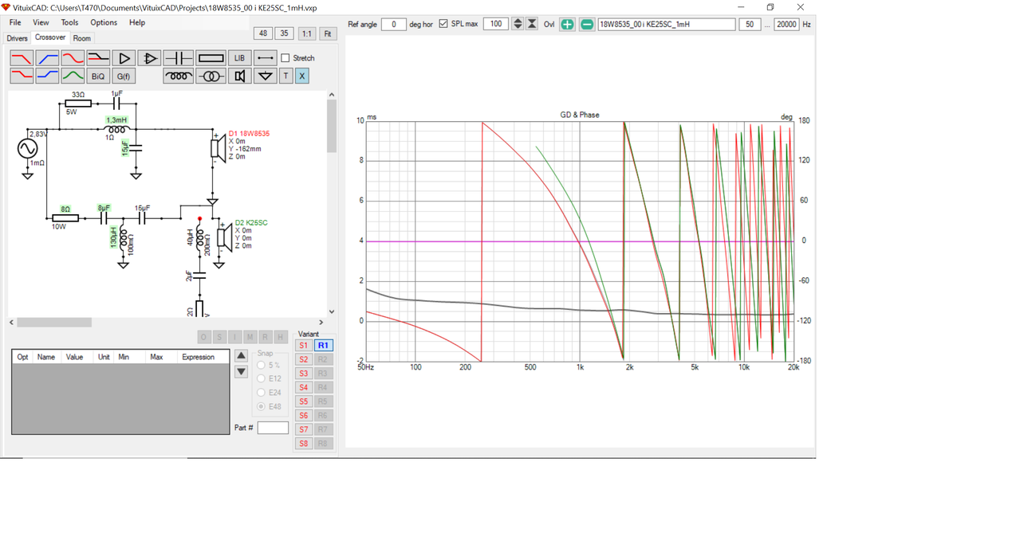Switch to the Drivers tab
Image resolution: width=1020 pixels, height=552 pixels.
click(x=17, y=38)
